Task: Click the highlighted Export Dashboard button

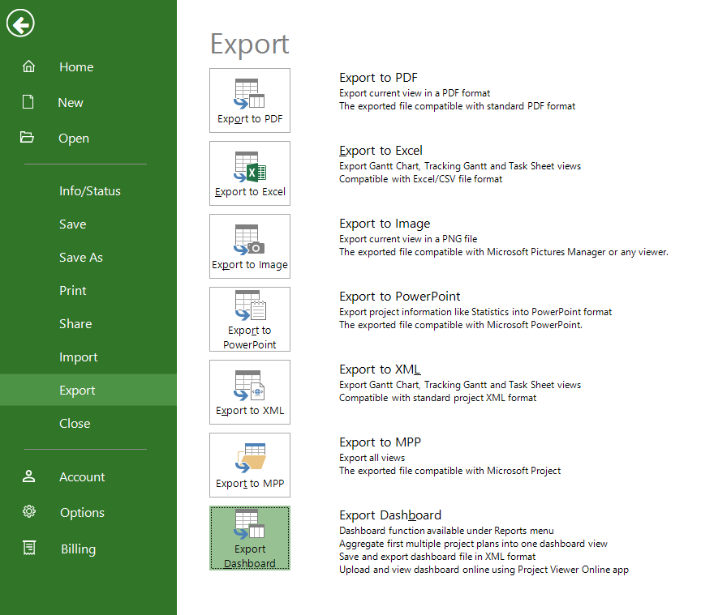Action: [x=249, y=538]
